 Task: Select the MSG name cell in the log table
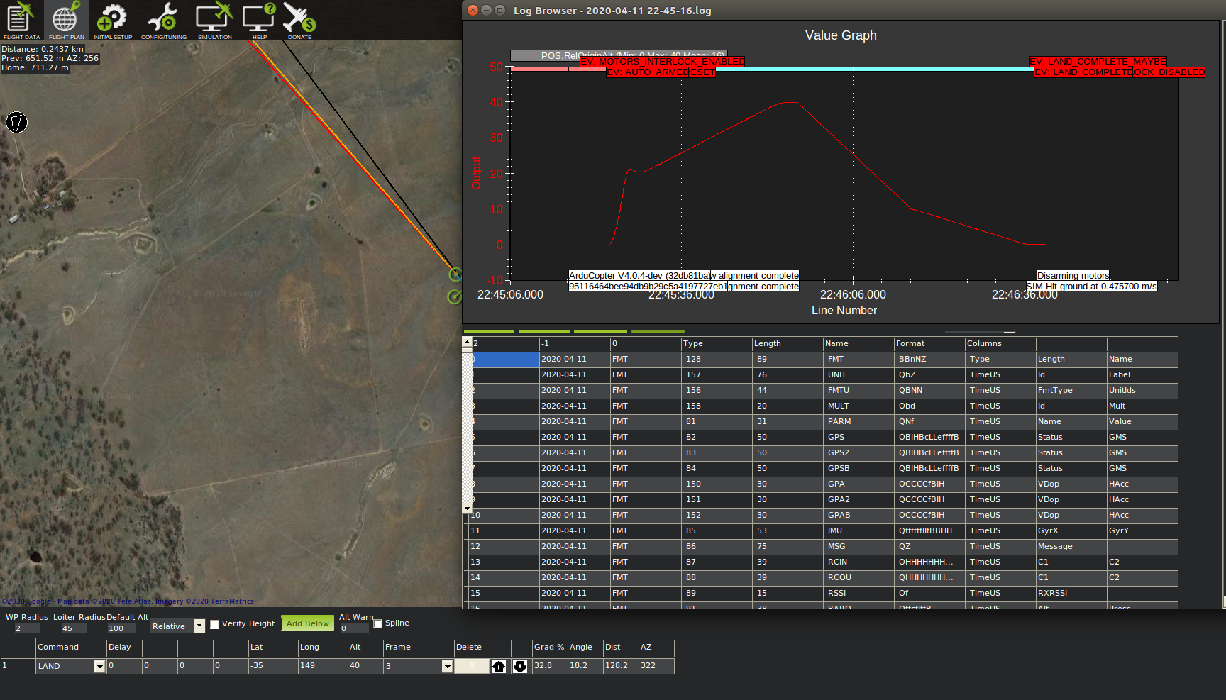tap(858, 547)
